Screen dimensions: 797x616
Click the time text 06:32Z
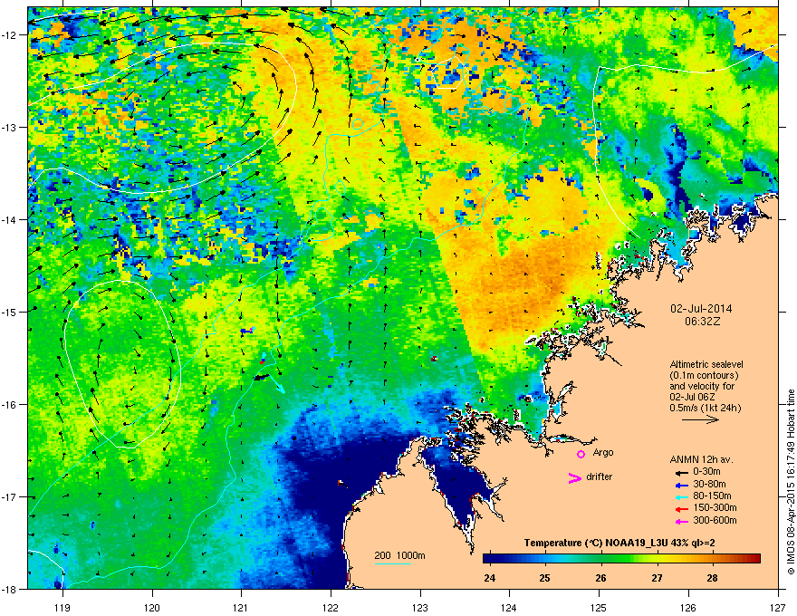point(702,322)
